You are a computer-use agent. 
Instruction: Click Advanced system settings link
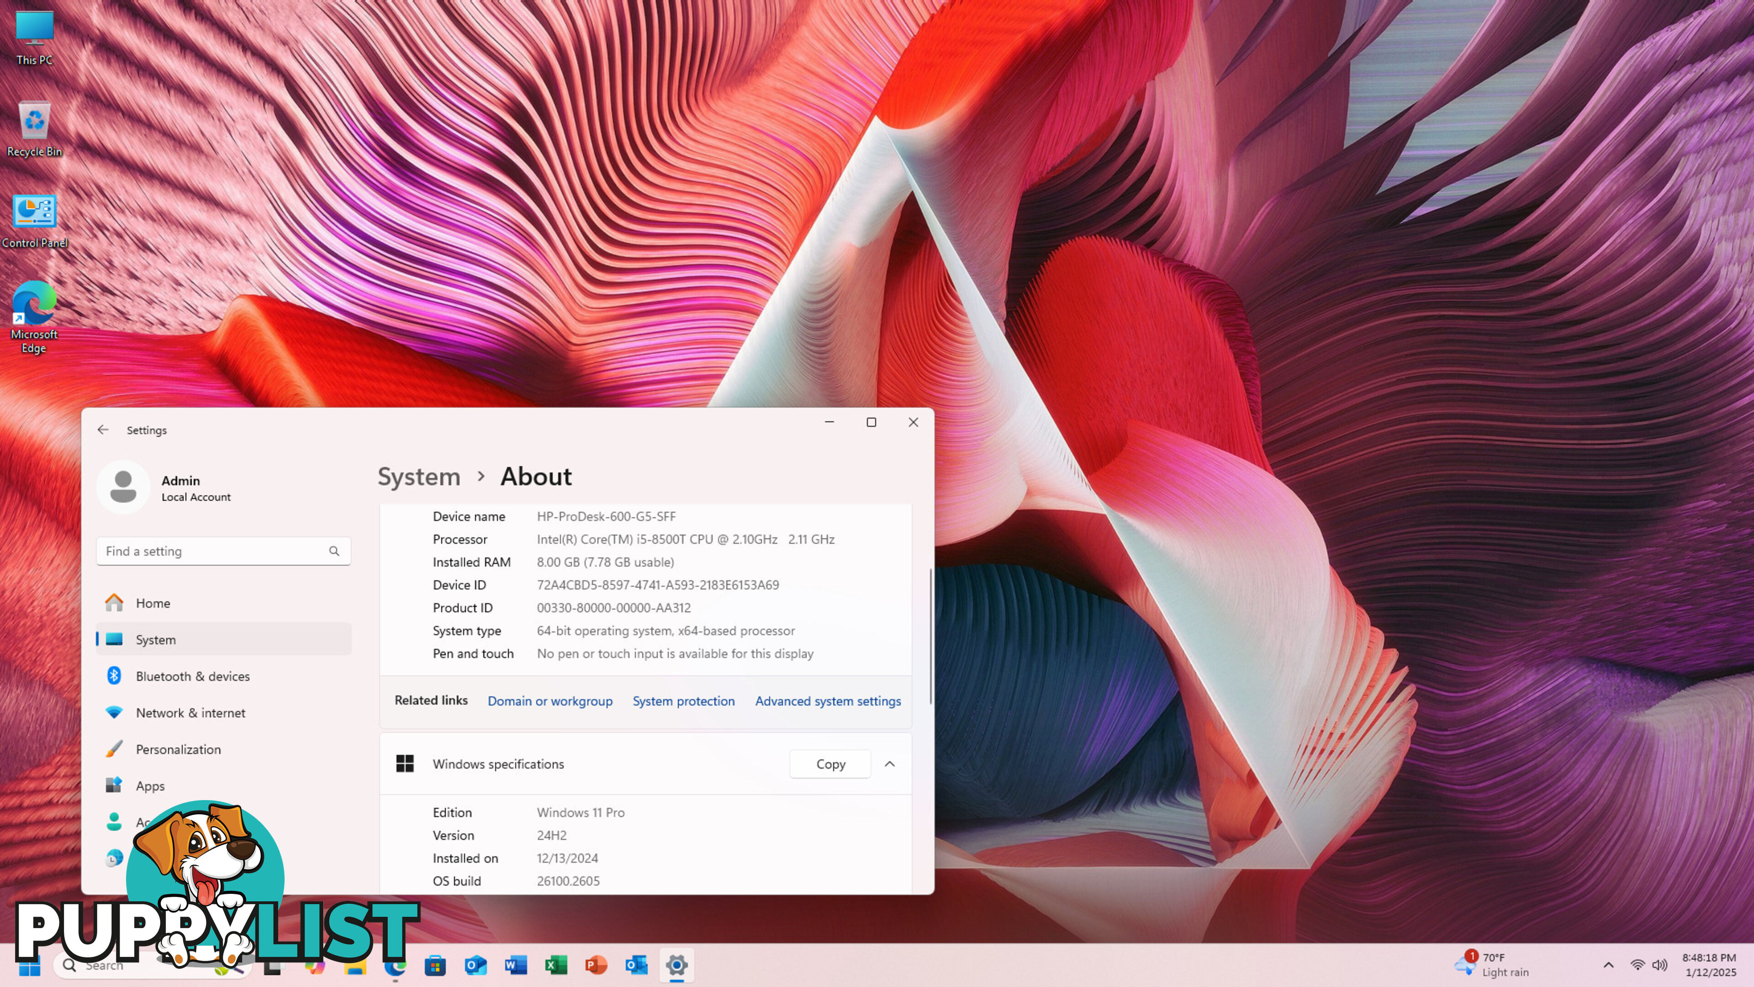point(828,700)
